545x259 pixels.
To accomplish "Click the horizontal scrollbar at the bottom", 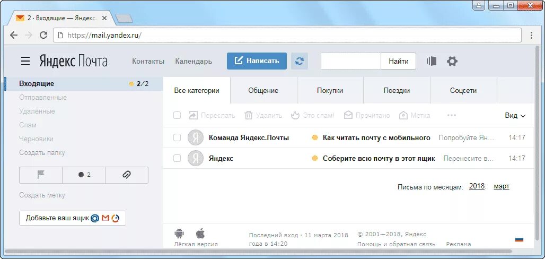I will [258, 251].
